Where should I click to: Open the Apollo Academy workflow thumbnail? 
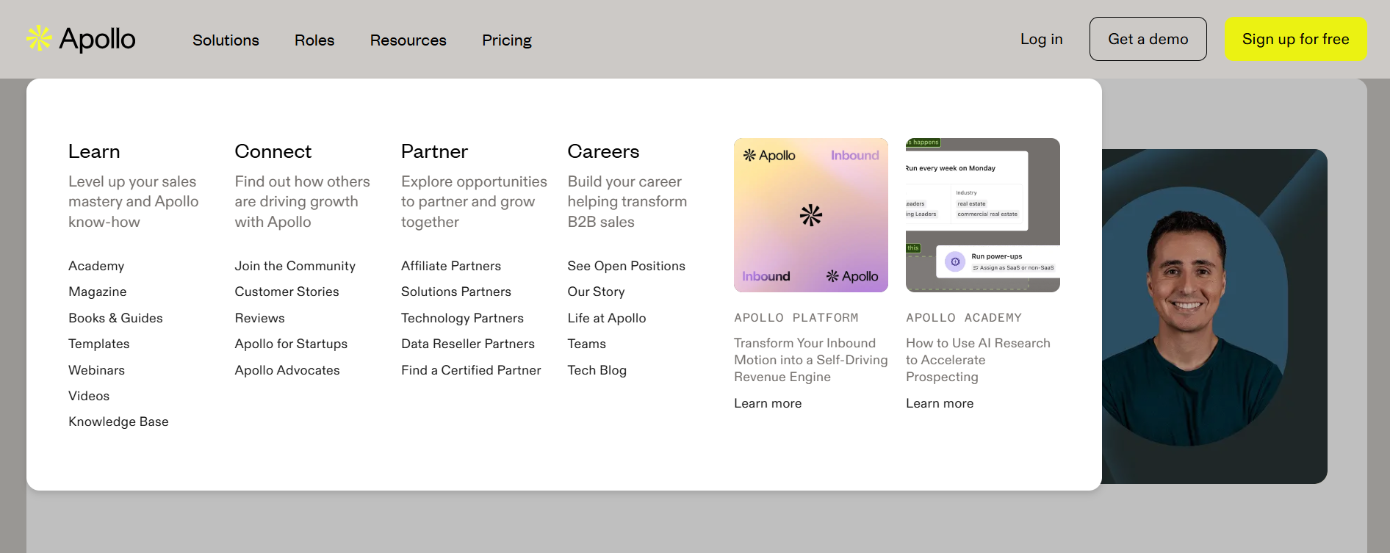pyautogui.click(x=982, y=215)
